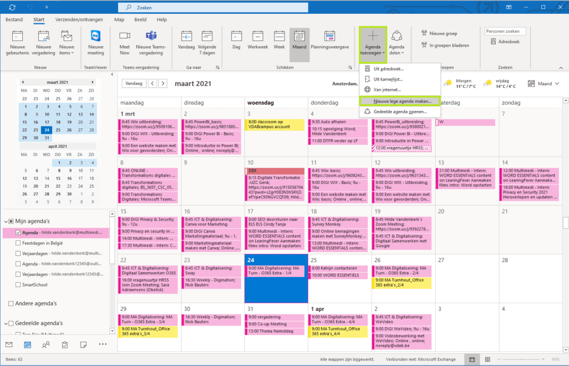Click In groepen bladeren

[445, 46]
